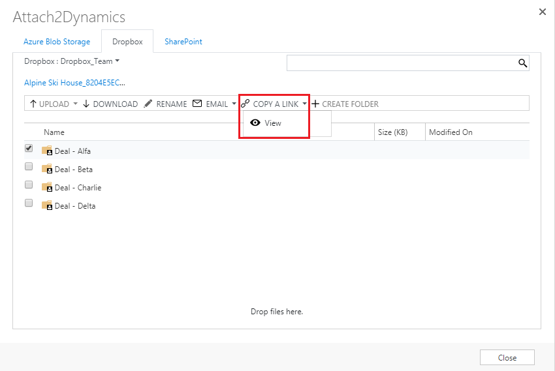
Task: Sort by the Size (KB) column header
Action: (x=393, y=132)
